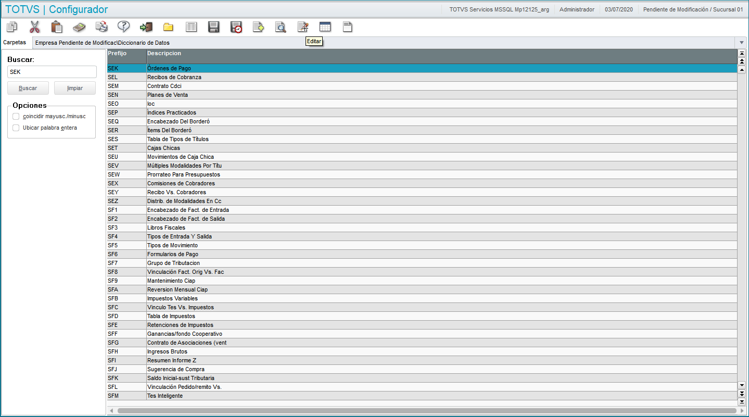Select the Tabla de Tipos de Títulos row
This screenshot has width=749, height=417.
click(422, 139)
